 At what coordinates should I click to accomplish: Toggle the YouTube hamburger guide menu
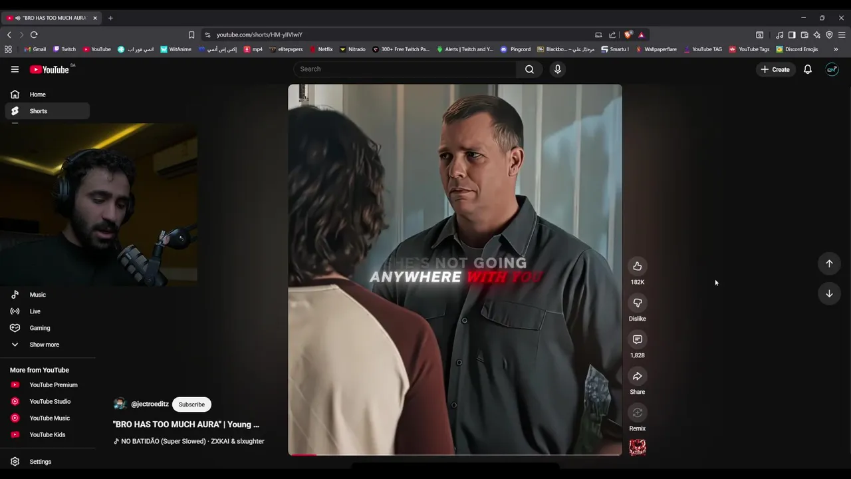15,69
